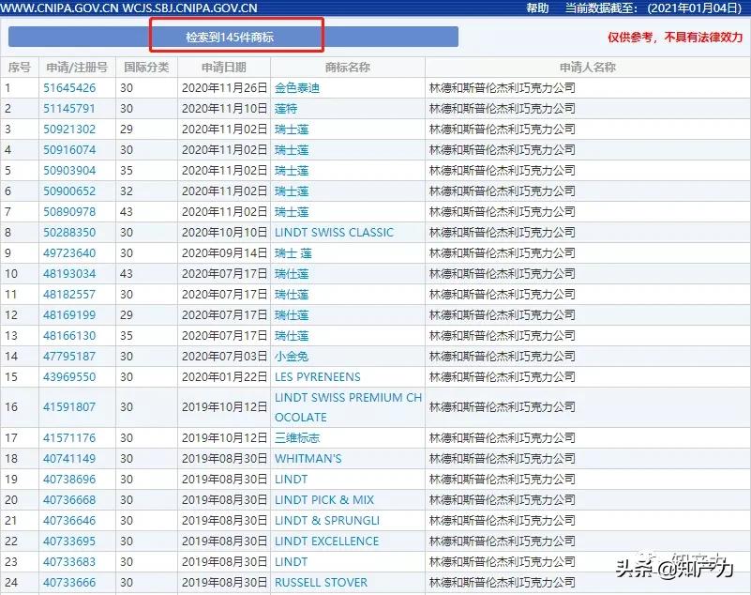Open the 帮助 help link
This screenshot has width=751, height=595.
click(x=537, y=8)
